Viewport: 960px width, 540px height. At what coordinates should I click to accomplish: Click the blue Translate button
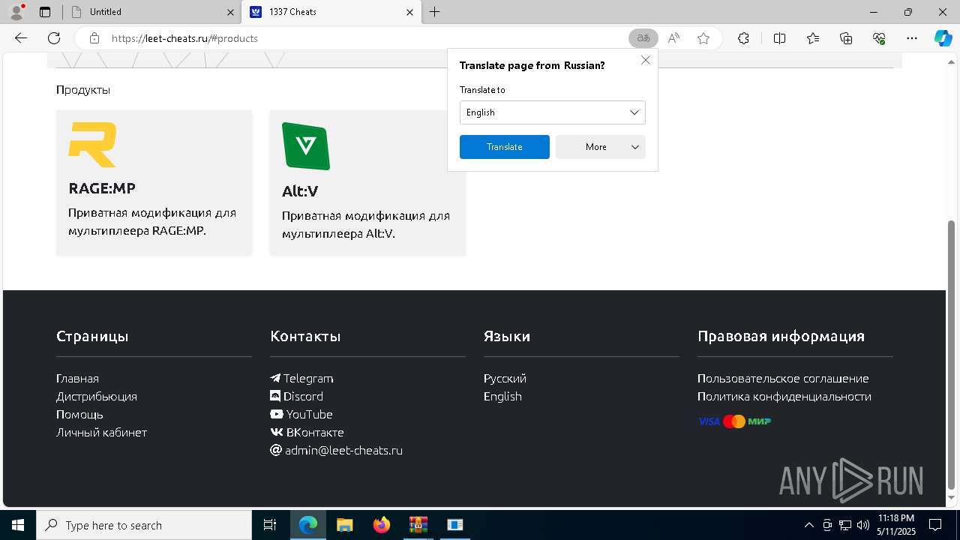pyautogui.click(x=505, y=147)
